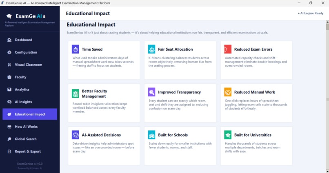The image size is (329, 173).
Task: Go to Visual Classroom section
Action: [x=30, y=65]
